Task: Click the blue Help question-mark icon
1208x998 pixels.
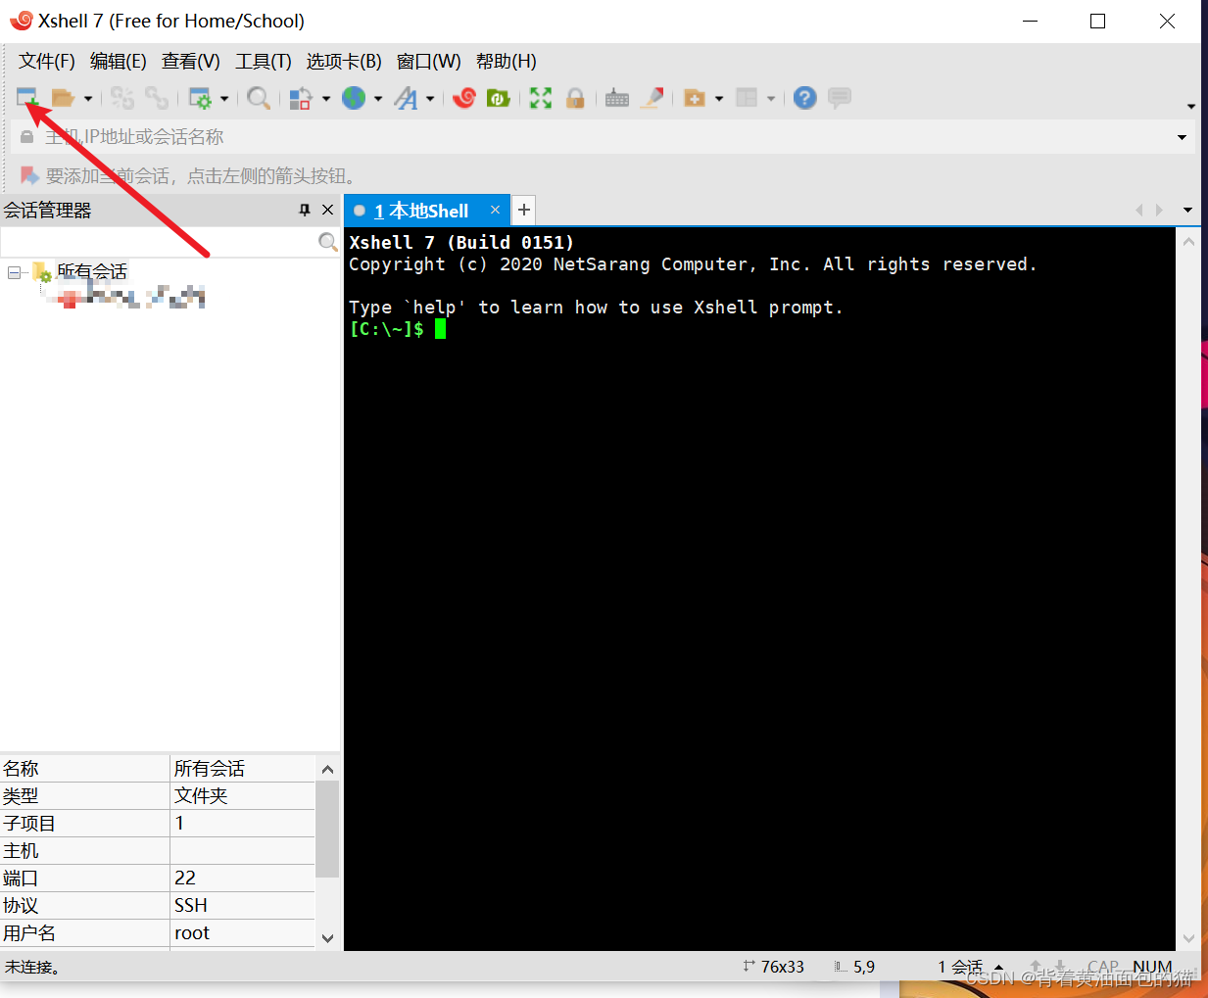Action: 805,98
